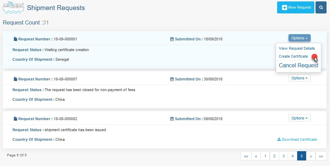The image size is (330, 166).
Task: Click document icon beside request 18-08-000002
Action: 15,119
